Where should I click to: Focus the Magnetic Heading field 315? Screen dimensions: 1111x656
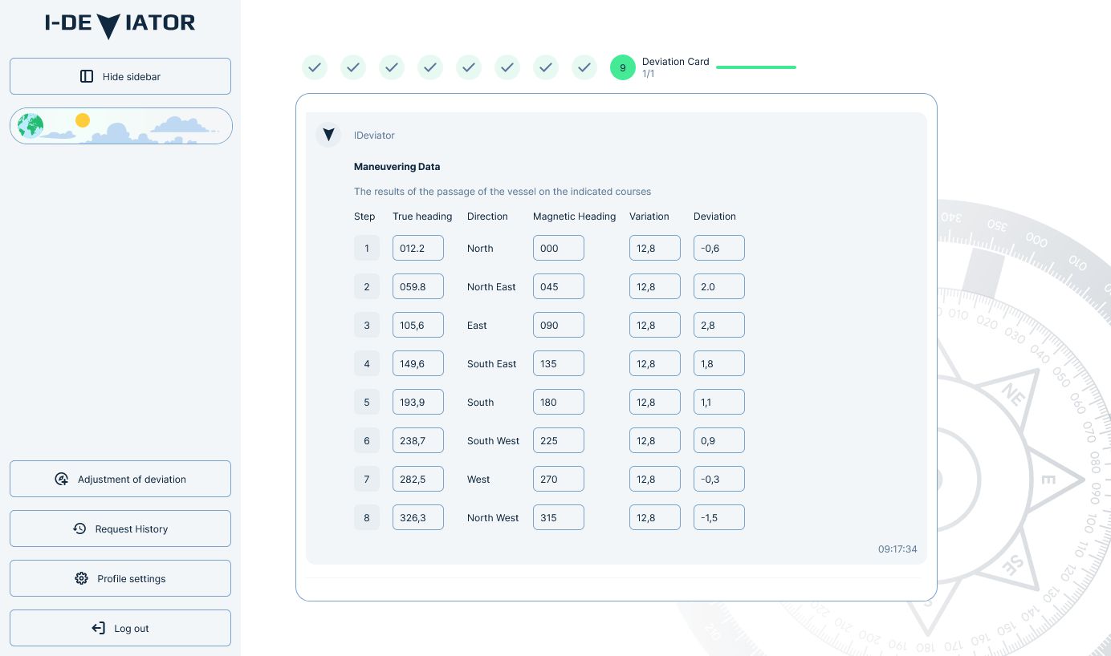coord(559,517)
